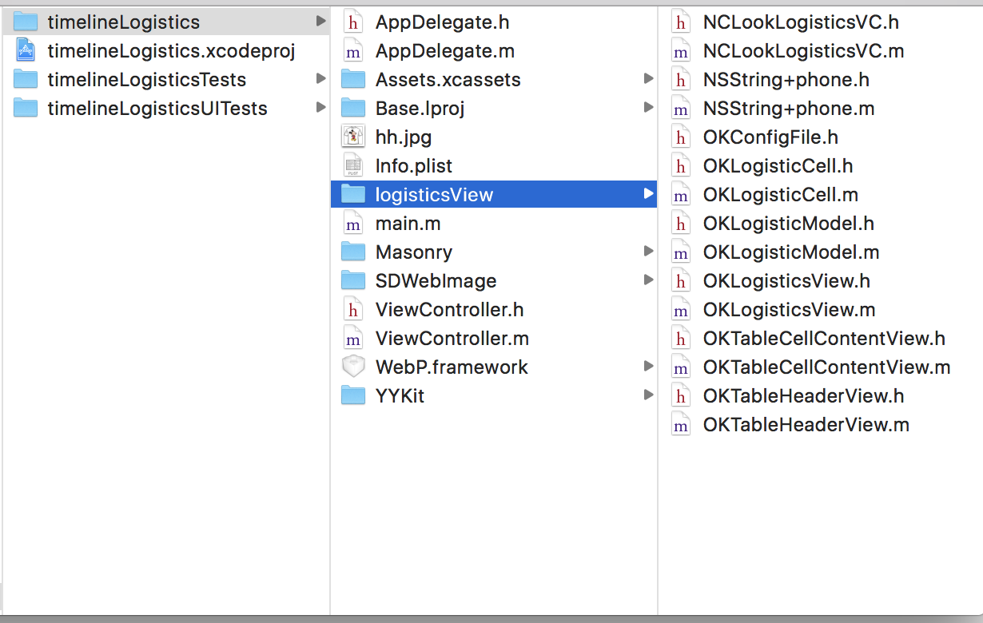Screen dimensions: 983x623
Task: Click the logisticsView folder icon
Action: (x=353, y=194)
